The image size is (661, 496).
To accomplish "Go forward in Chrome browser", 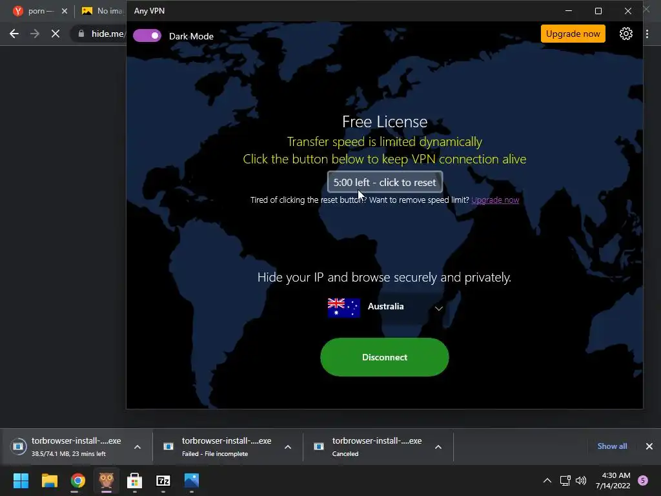I will coord(35,34).
